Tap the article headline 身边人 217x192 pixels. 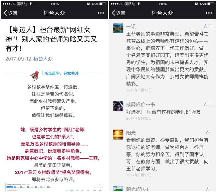pos(51,39)
